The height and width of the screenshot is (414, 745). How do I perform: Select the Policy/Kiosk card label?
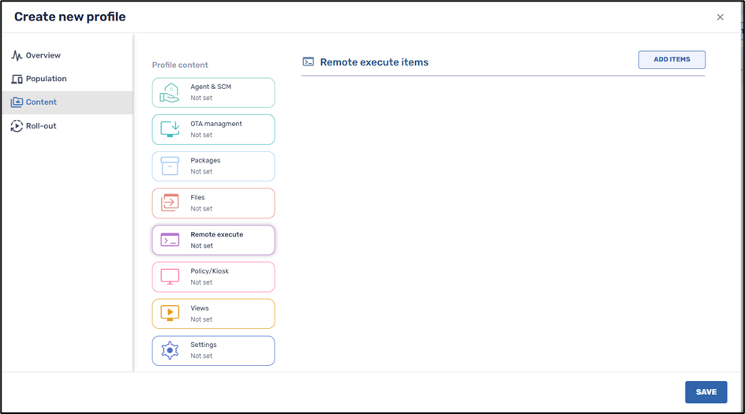coord(209,271)
